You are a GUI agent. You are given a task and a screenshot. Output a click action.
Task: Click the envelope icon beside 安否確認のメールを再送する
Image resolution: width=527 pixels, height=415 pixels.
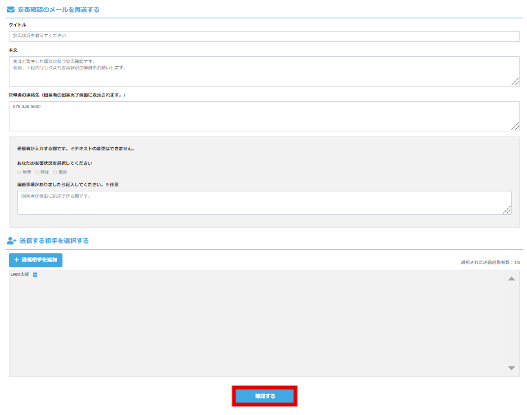click(x=11, y=9)
